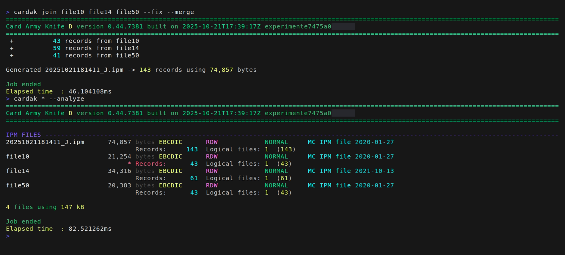
Task: Click the plus sign before 41 records line
Action: click(12, 55)
